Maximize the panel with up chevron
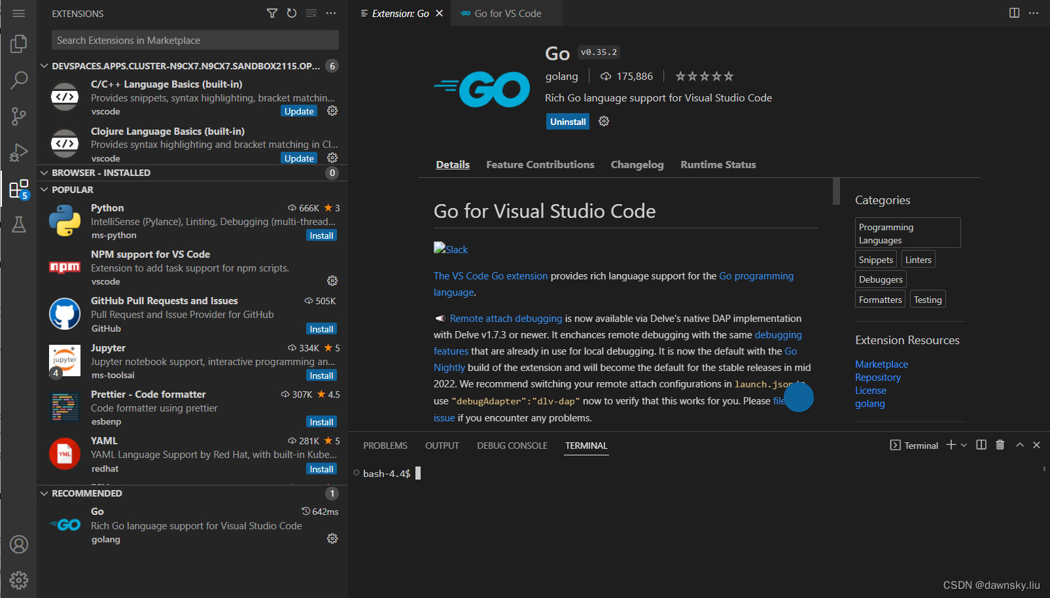Screen dimensions: 1050x598 (1019, 445)
